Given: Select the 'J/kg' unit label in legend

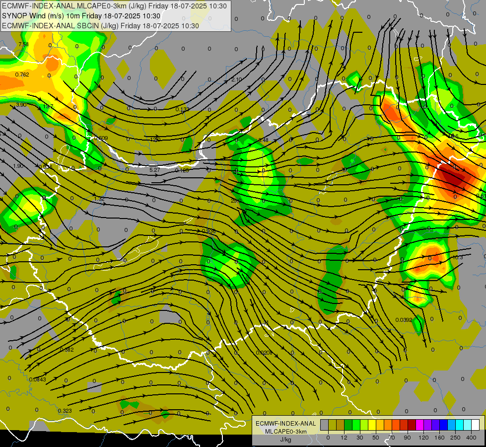Looking at the screenshot, I should (x=285, y=440).
